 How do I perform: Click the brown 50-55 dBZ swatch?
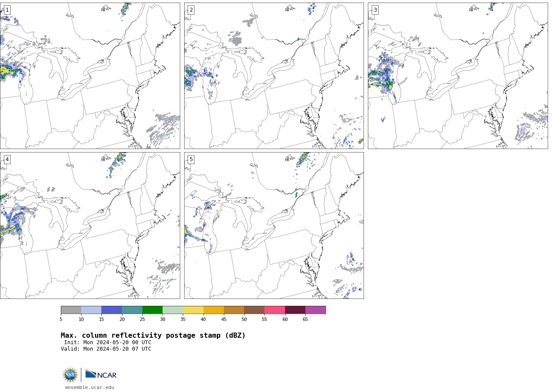[254, 310]
